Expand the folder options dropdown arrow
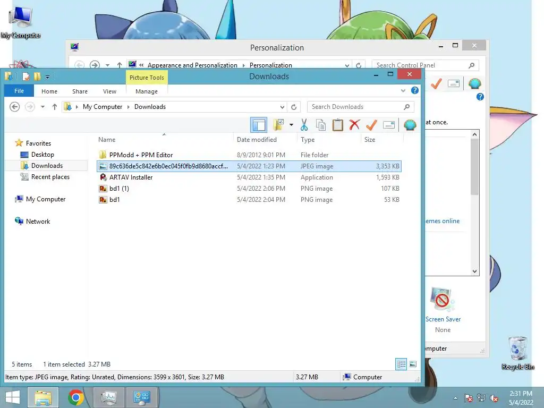Screen dimensions: 544x408 tap(292, 125)
